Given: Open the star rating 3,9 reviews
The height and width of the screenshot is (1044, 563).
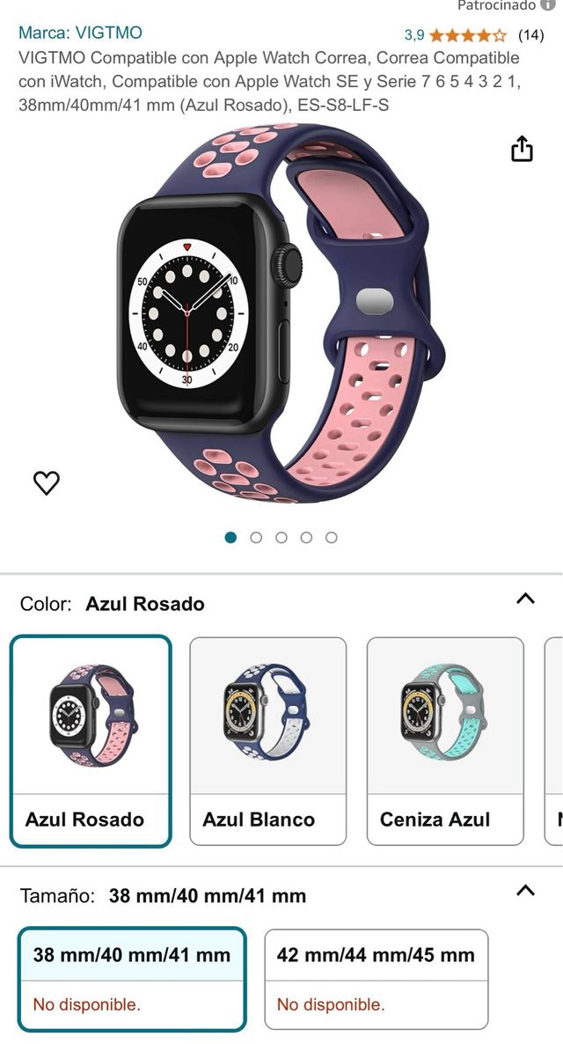Looking at the screenshot, I should pos(455,34).
